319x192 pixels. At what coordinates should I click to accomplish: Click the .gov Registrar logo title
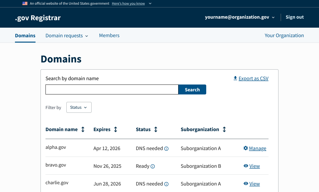38,18
